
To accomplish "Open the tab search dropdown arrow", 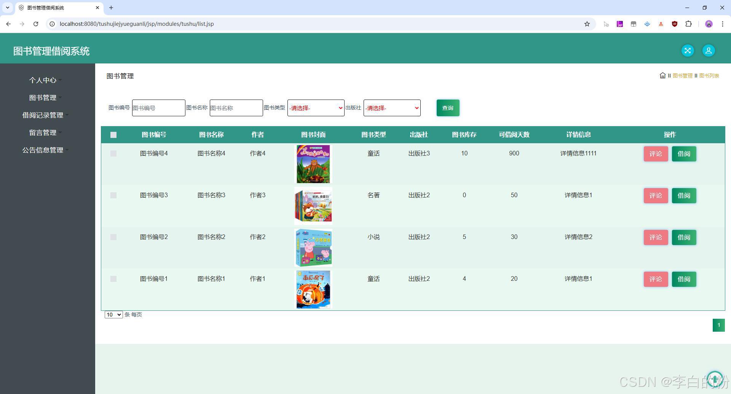I will tap(8, 8).
